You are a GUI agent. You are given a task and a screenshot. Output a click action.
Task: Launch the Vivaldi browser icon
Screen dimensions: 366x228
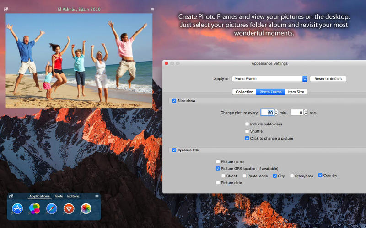pyautogui.click(x=69, y=209)
